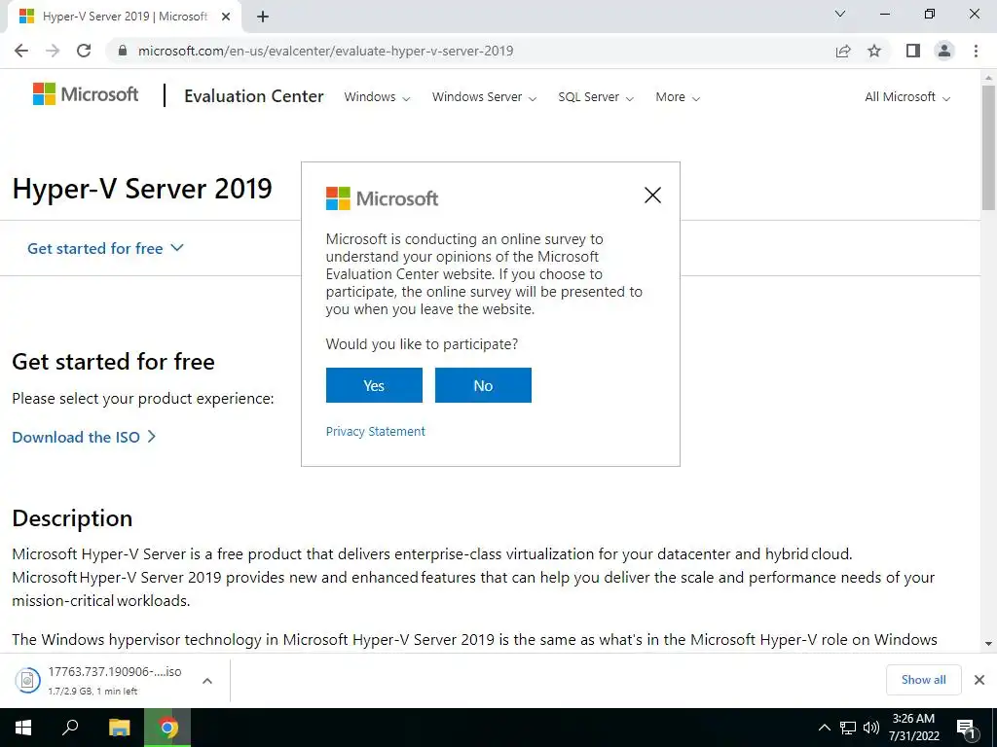This screenshot has width=997, height=747.
Task: Click the Chrome taskbar icon
Action: pyautogui.click(x=167, y=728)
